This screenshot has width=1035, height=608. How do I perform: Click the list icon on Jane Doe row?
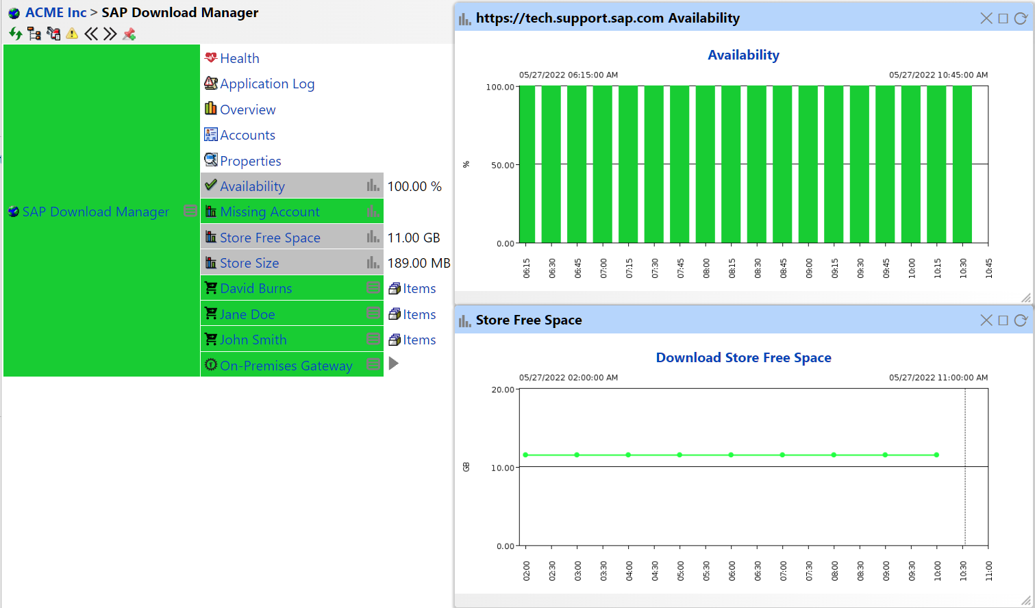pyautogui.click(x=373, y=314)
